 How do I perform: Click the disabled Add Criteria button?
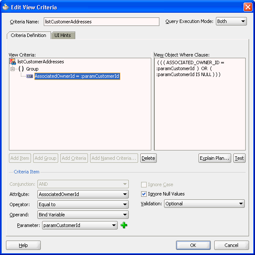[74, 158]
